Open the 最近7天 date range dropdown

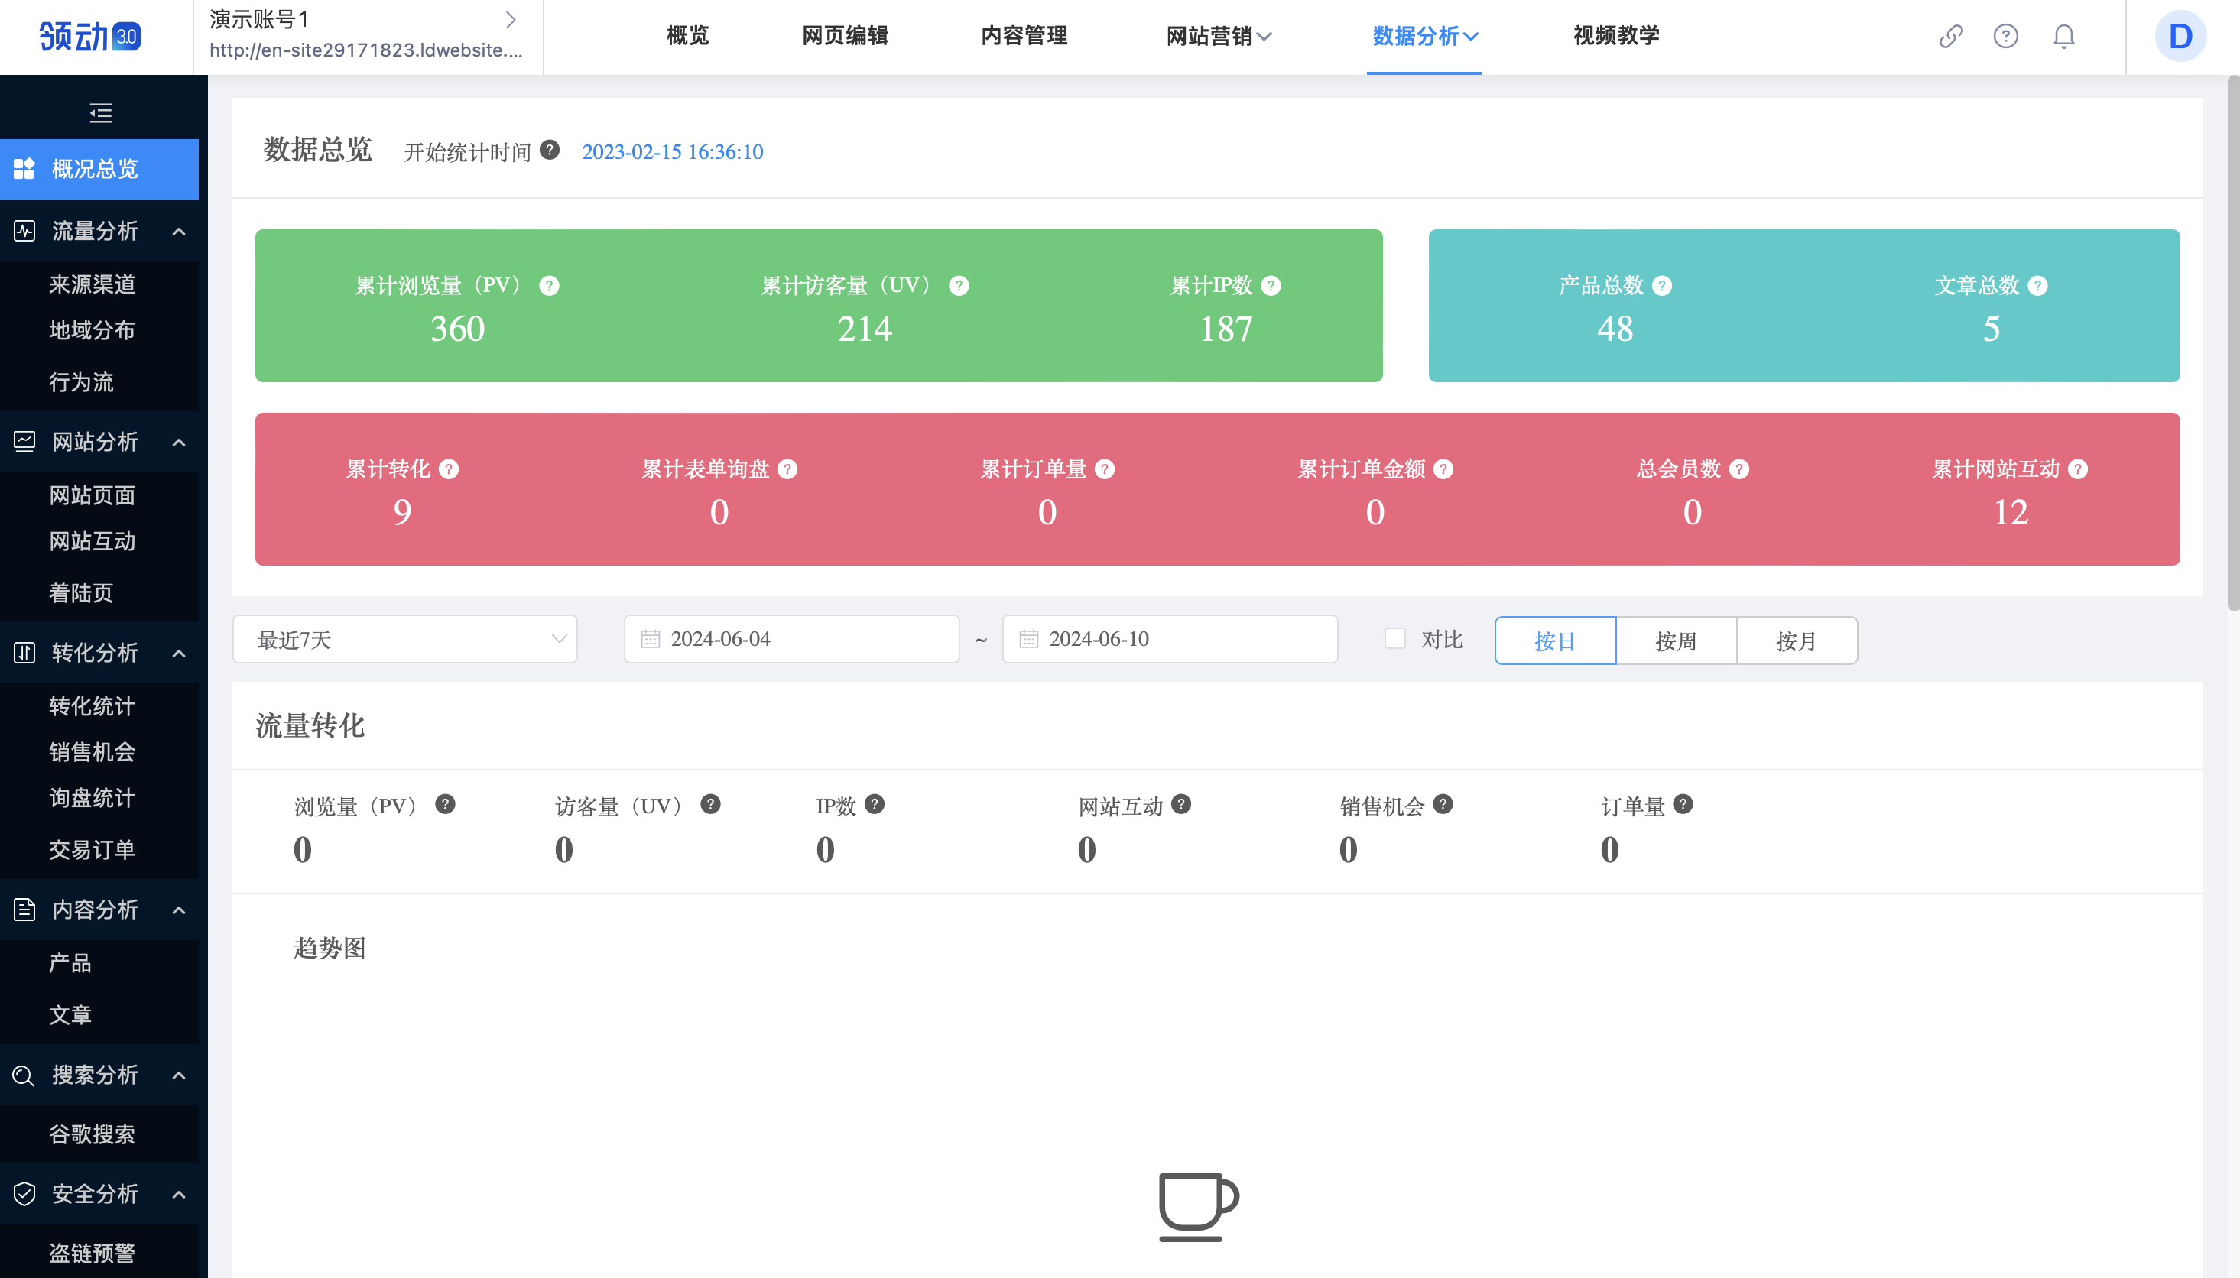(404, 639)
